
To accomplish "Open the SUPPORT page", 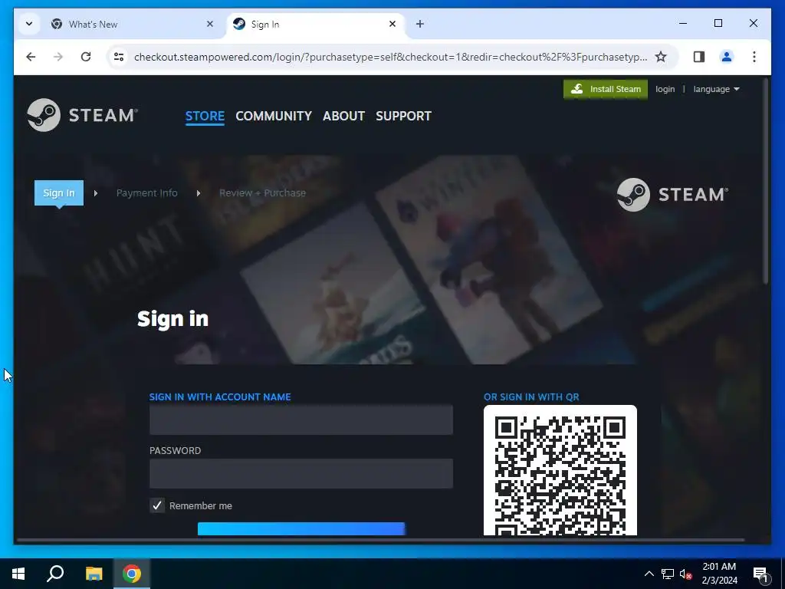I will (x=403, y=116).
